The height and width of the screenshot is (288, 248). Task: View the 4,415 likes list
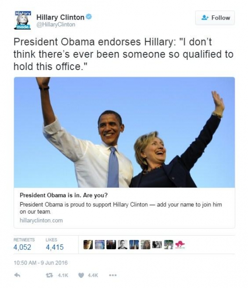coord(55,247)
